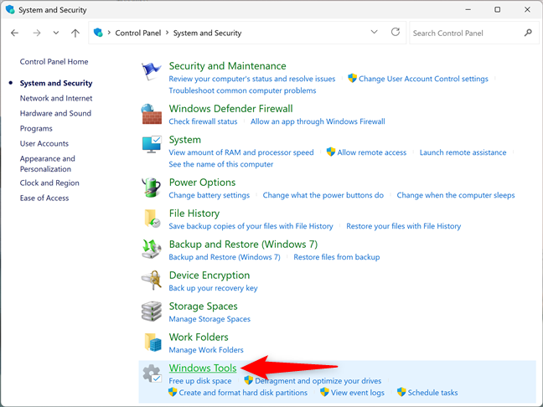
Task: Open Windows Defender Firewall heading link
Action: point(230,109)
